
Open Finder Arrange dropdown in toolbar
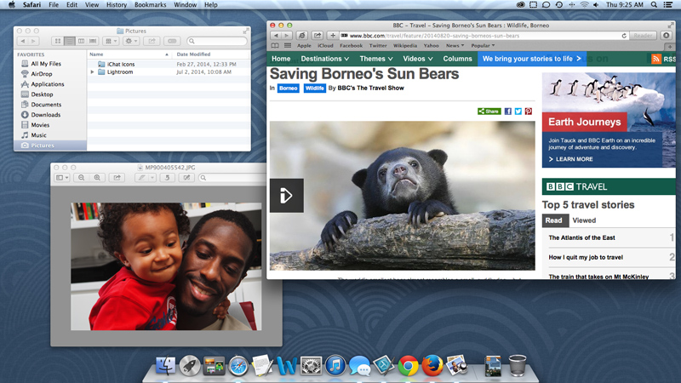pyautogui.click(x=111, y=41)
